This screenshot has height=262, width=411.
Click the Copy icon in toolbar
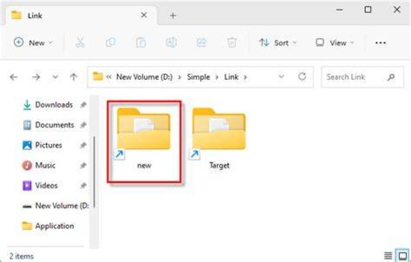110,42
